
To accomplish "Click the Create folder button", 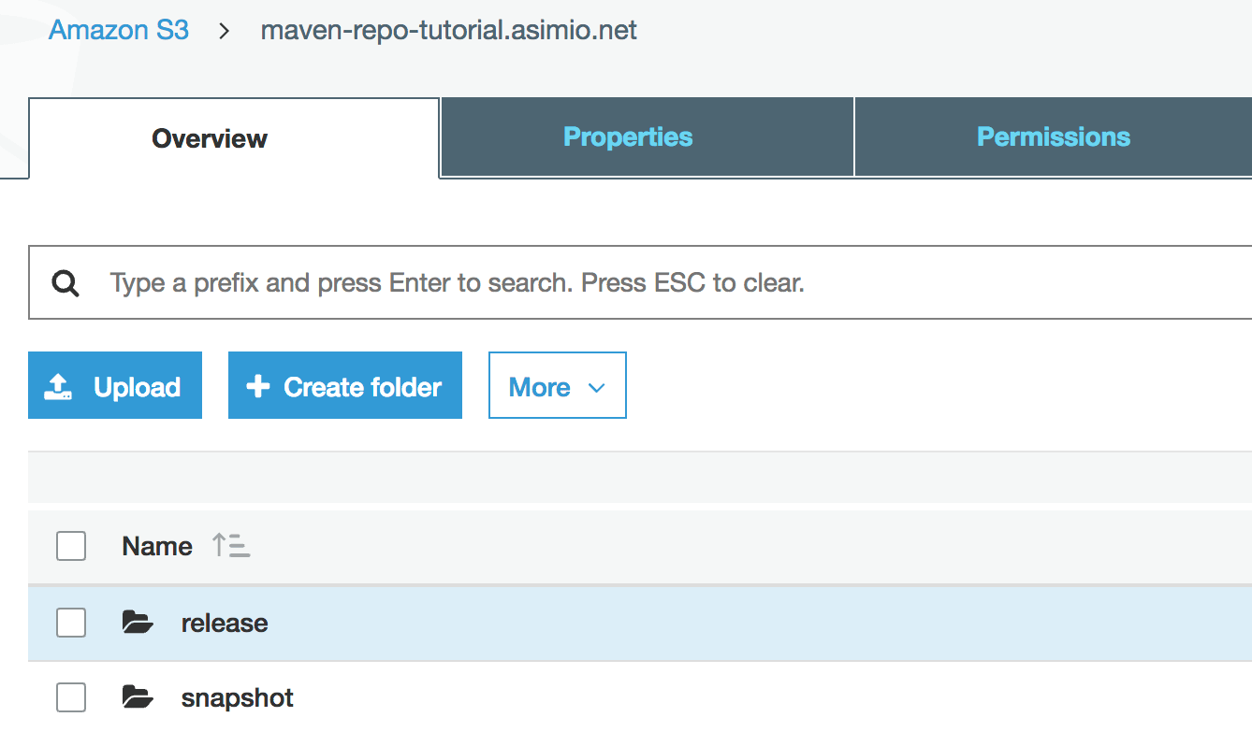I will pyautogui.click(x=345, y=385).
